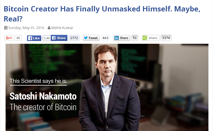This screenshot has width=214, height=131.
Task: Click the Twitter Tweet button
Action: pos(91,38)
